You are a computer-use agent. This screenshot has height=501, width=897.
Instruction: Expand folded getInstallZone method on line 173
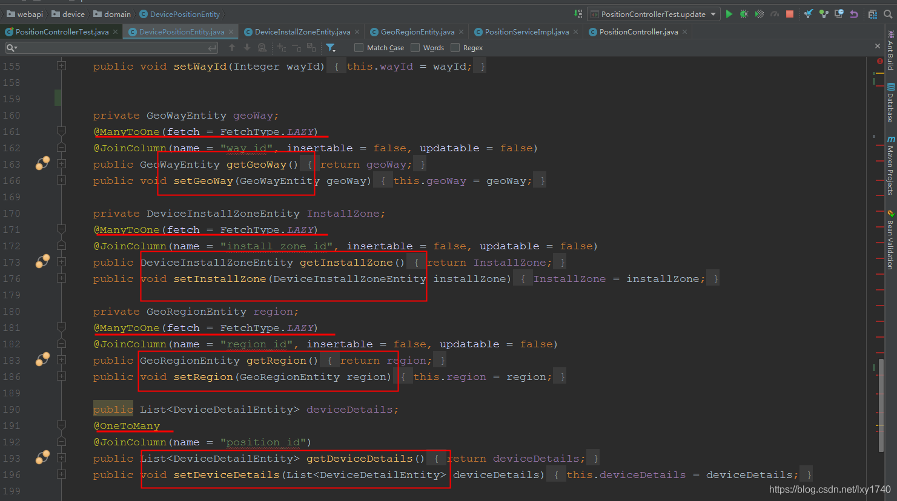point(61,261)
